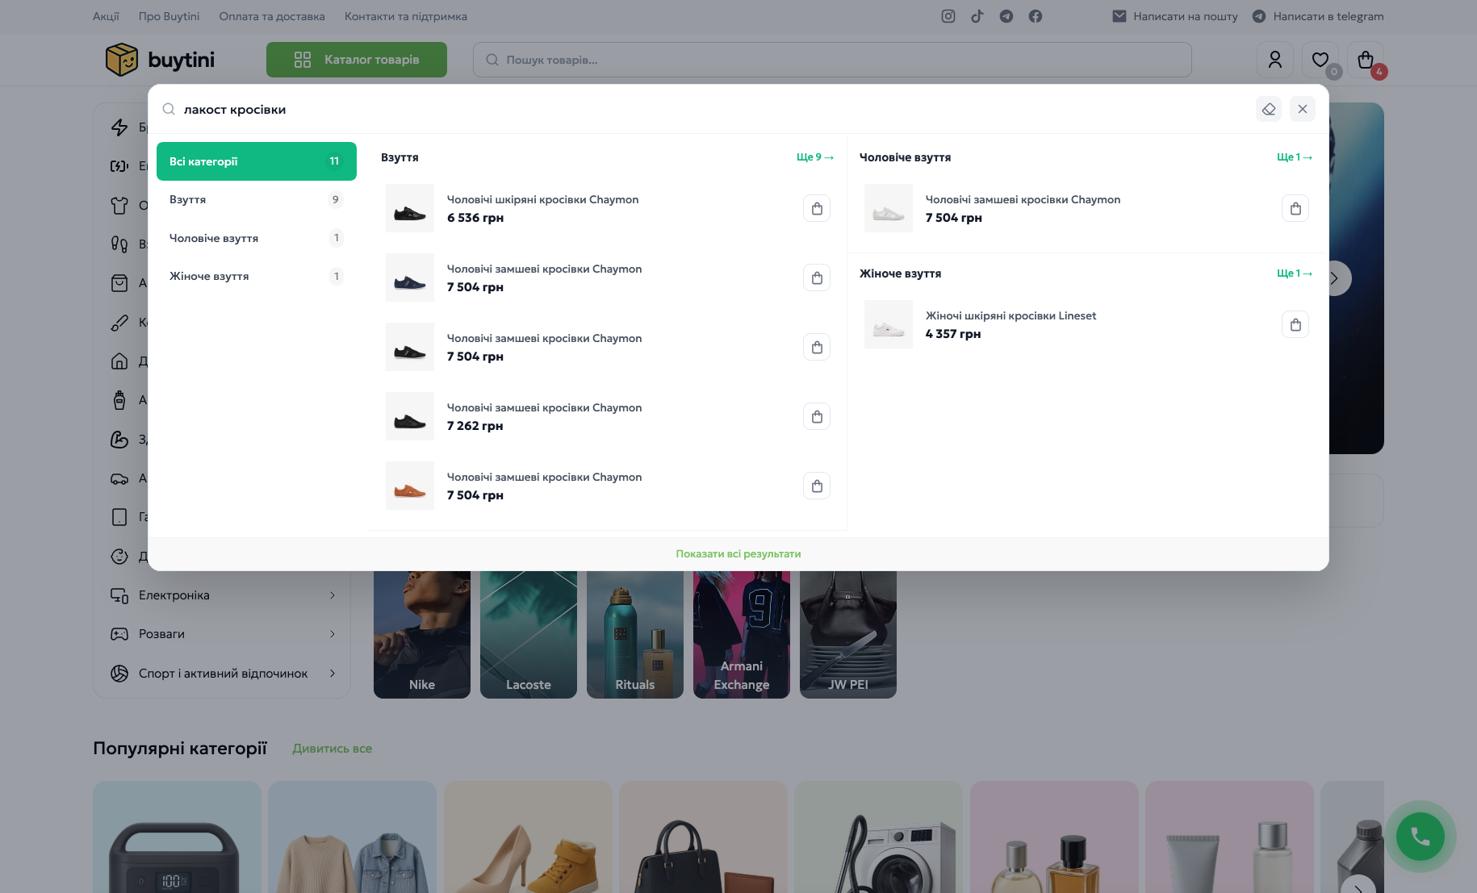Click the header Пошук товарів field
The width and height of the screenshot is (1477, 893).
tap(832, 60)
